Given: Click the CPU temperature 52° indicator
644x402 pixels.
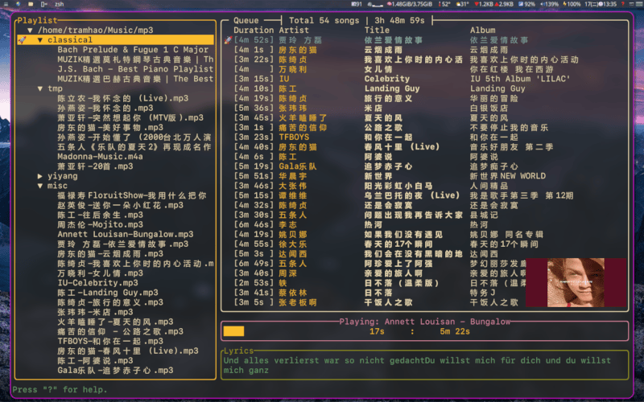Looking at the screenshot, I should tap(444, 4).
